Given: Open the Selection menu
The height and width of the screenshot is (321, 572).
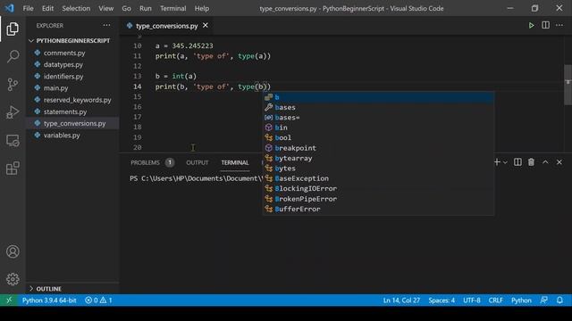Looking at the screenshot, I should click(76, 8).
